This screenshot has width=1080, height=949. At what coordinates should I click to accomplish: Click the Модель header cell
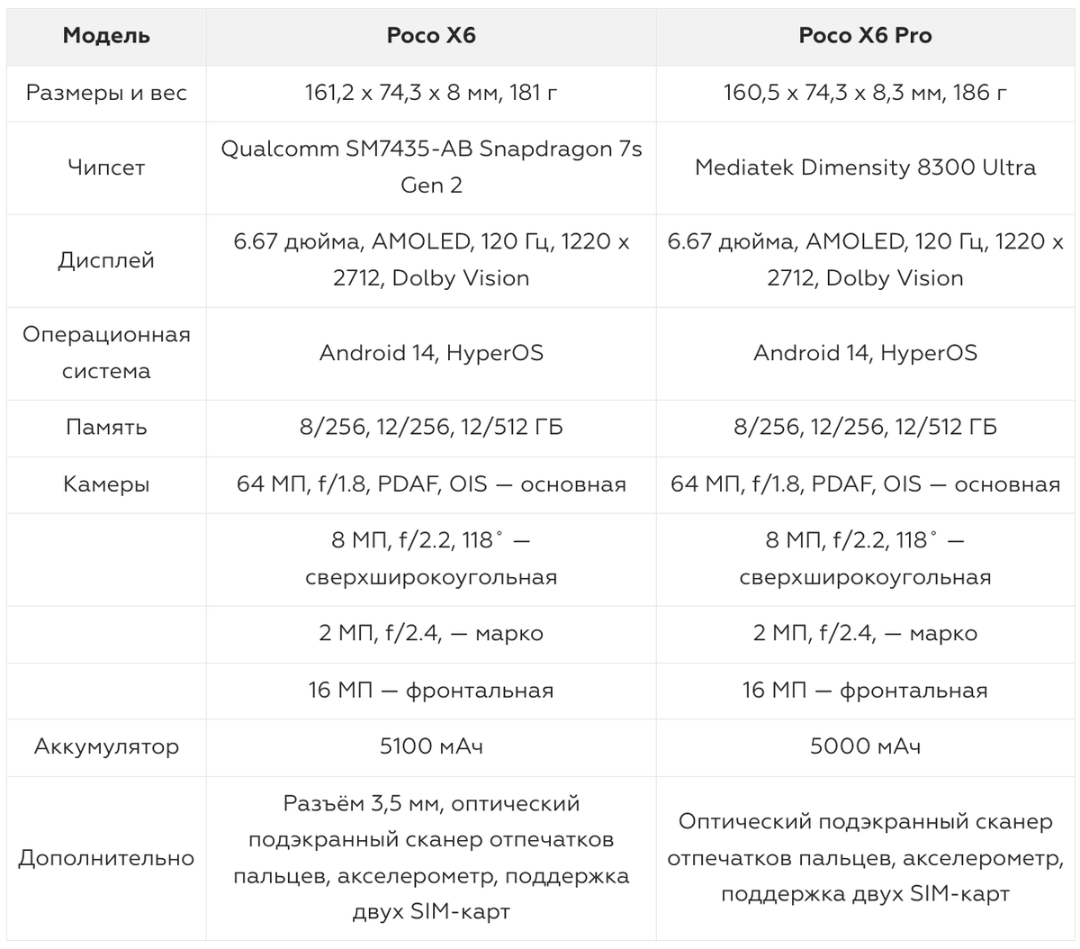(x=106, y=36)
